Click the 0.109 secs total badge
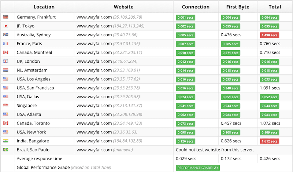The width and height of the screenshot is (293, 172). pyautogui.click(x=269, y=132)
